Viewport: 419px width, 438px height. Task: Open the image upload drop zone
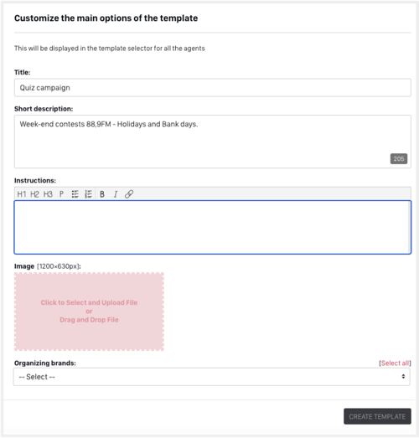coord(89,312)
